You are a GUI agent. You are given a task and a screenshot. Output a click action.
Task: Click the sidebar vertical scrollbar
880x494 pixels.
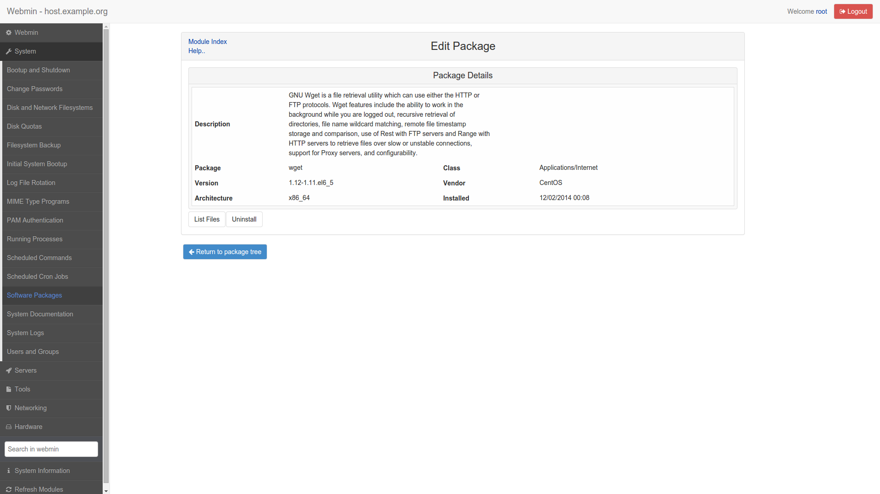(106, 256)
